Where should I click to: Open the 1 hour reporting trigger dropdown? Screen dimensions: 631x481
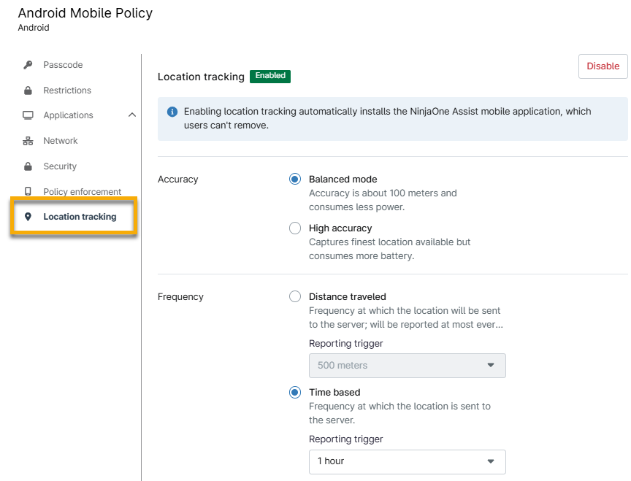[x=407, y=461]
